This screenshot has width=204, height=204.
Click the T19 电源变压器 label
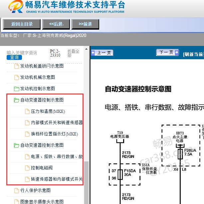click(120, 135)
